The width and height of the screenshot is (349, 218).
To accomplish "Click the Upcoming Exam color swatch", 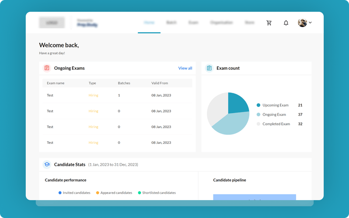I will (258, 105).
